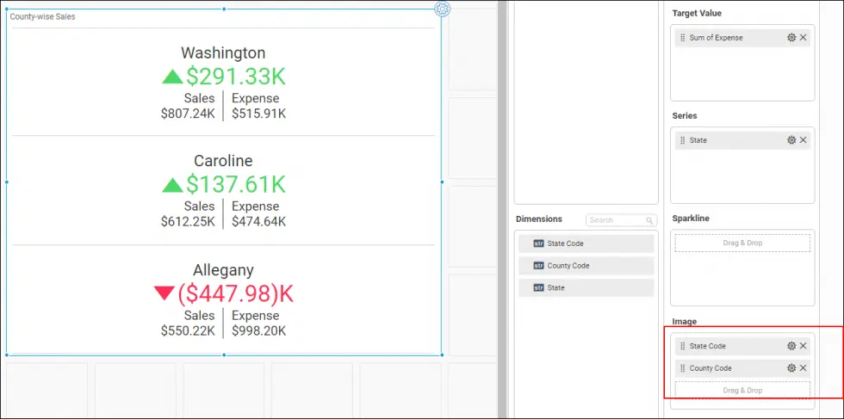Open settings gear for State Code image field
Screen dimensions: 844x419
791,346
